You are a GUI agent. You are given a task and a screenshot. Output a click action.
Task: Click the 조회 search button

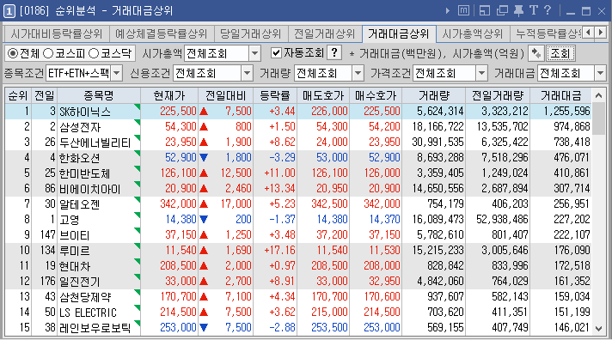(x=560, y=53)
